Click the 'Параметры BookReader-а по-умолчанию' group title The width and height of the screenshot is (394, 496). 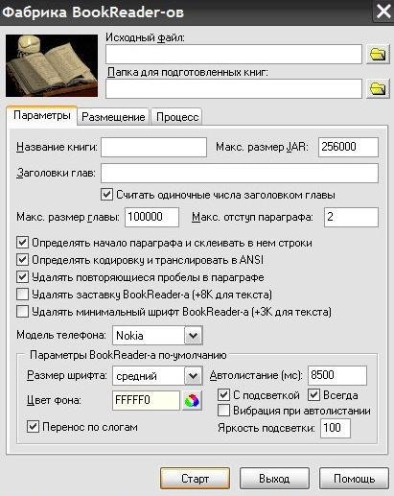(x=128, y=355)
